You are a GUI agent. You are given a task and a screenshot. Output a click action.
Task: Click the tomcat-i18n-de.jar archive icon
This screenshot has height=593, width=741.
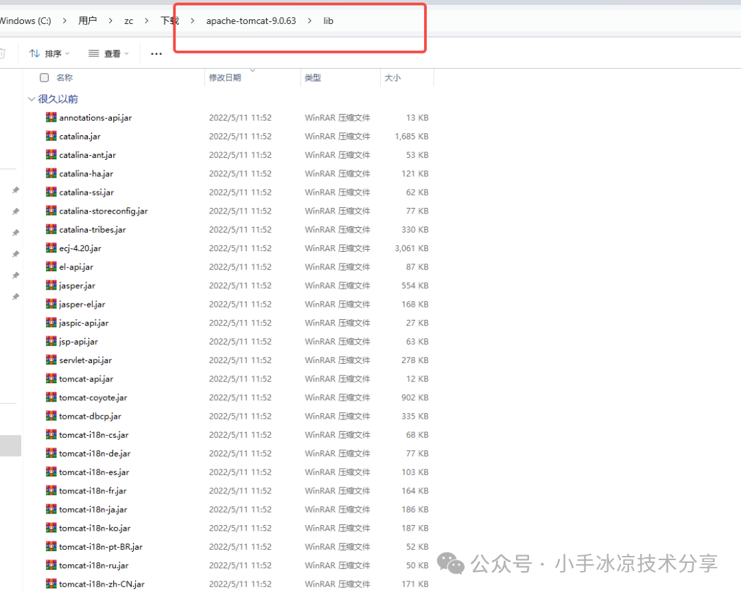point(51,453)
